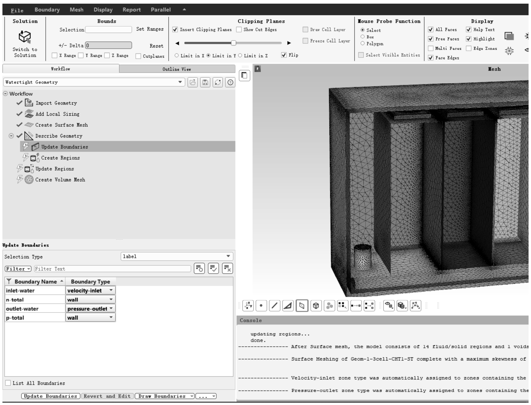Image resolution: width=531 pixels, height=405 pixels.
Task: Click the Filter Text input field
Action: (112, 269)
